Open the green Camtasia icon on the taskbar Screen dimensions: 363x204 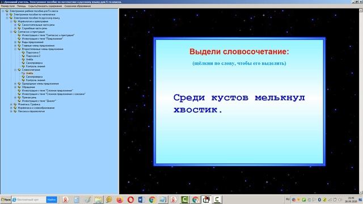[184, 199]
